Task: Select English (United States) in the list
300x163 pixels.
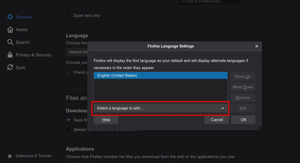Action: (x=117, y=75)
